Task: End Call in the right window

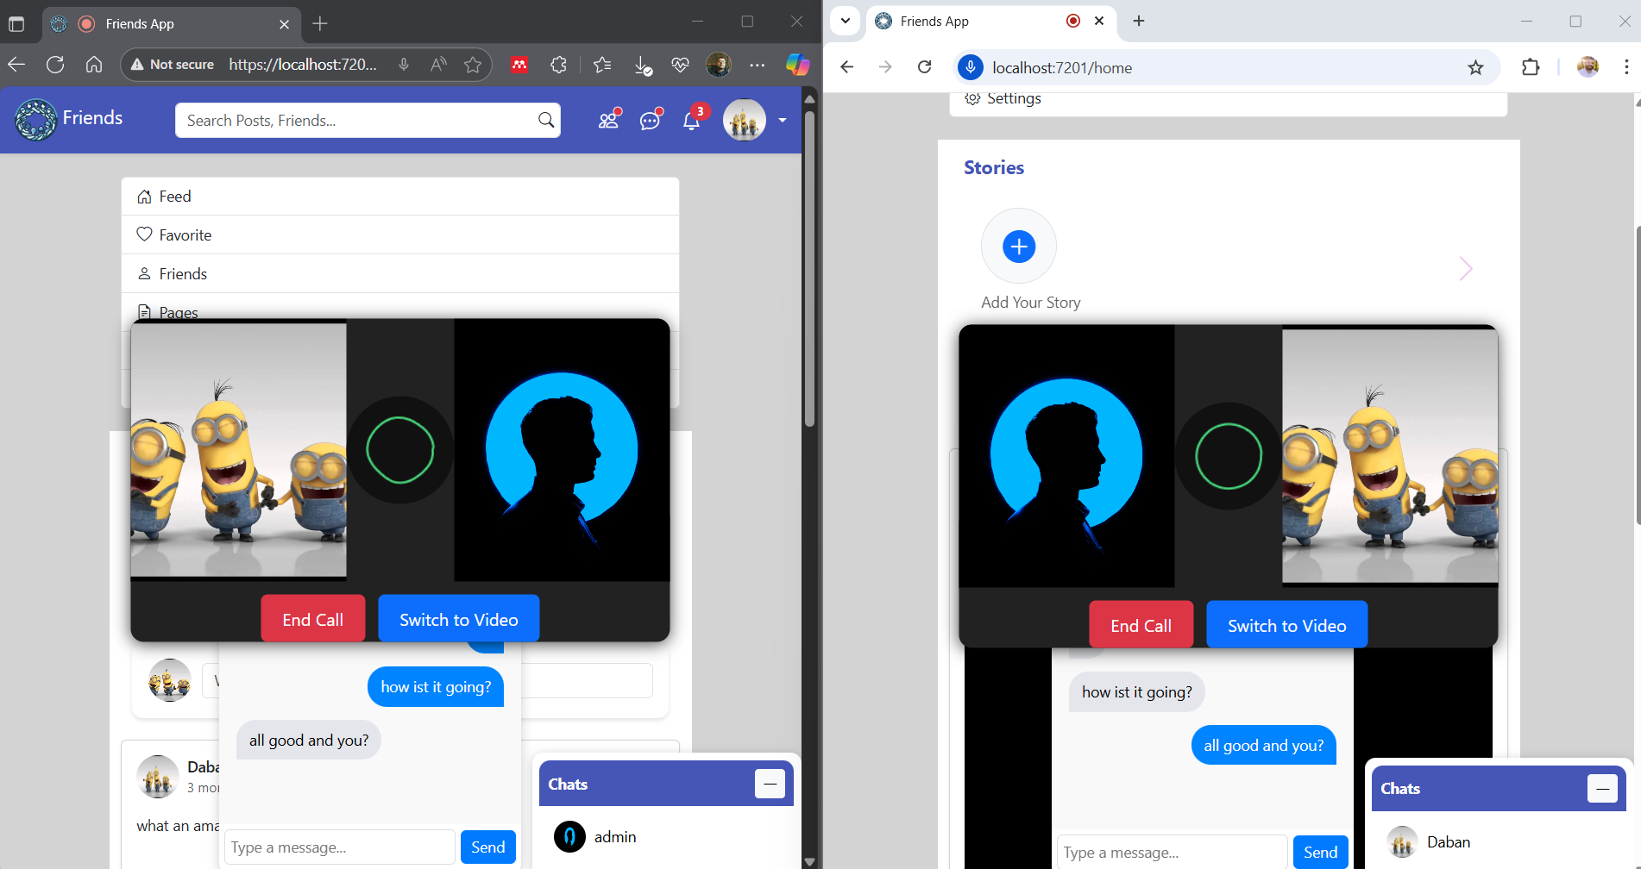Action: point(1141,625)
